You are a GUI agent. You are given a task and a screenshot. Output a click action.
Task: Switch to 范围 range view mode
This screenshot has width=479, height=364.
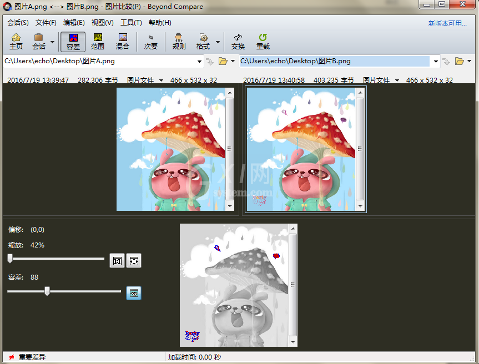point(98,42)
